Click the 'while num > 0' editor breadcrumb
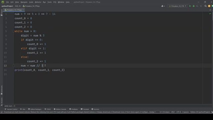 [x=10, y=106]
